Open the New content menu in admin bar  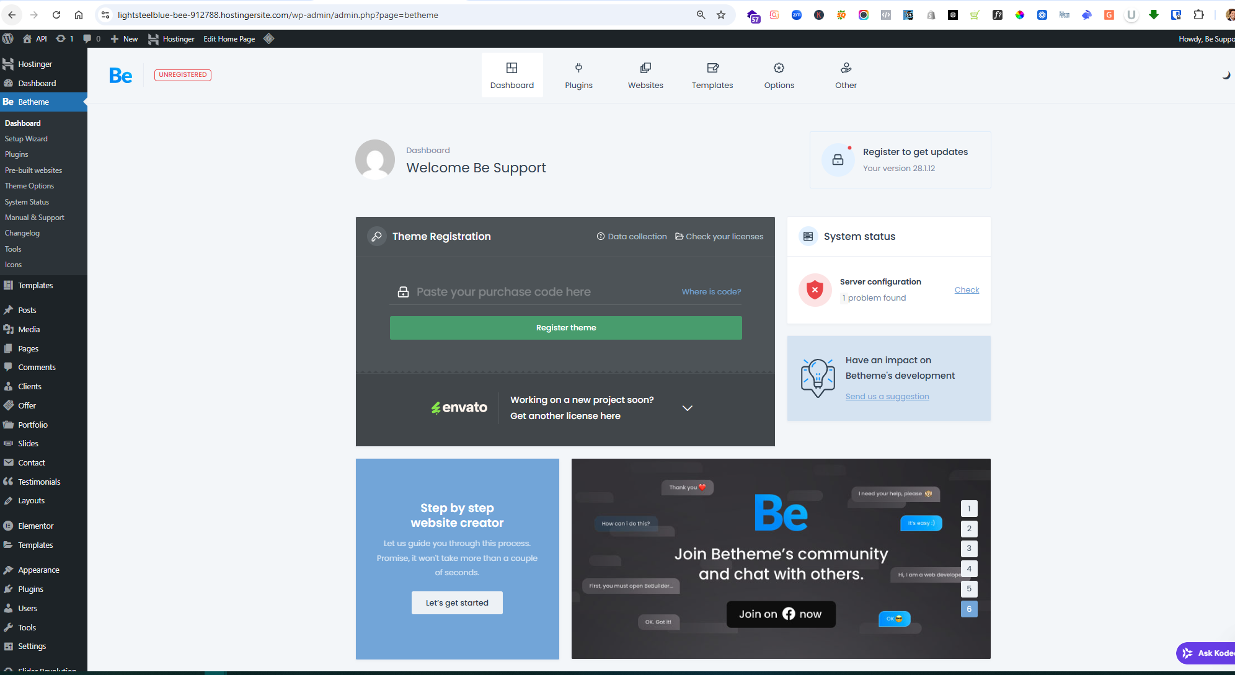[x=125, y=38]
